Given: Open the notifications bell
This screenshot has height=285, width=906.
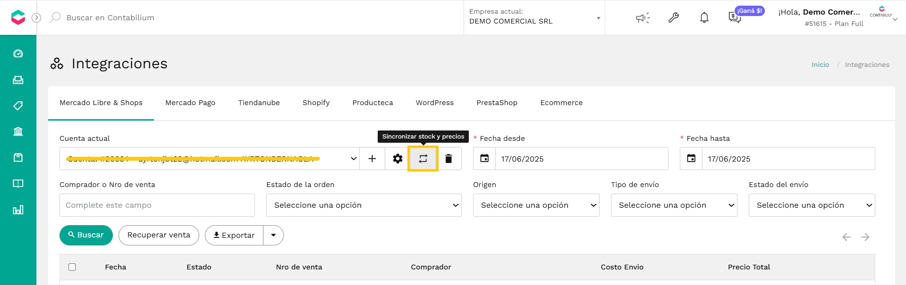Looking at the screenshot, I should (704, 18).
